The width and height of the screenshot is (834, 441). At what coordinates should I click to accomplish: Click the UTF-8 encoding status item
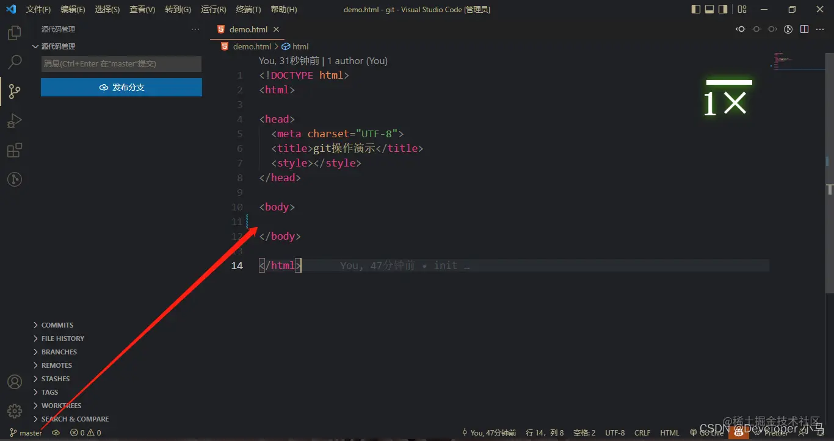pos(615,433)
